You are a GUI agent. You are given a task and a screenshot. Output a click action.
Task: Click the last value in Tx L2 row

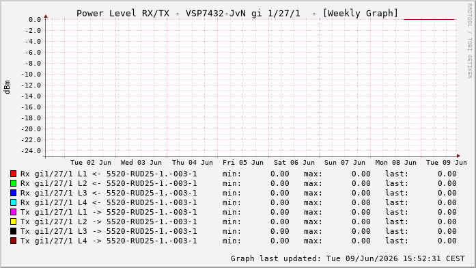(447, 222)
